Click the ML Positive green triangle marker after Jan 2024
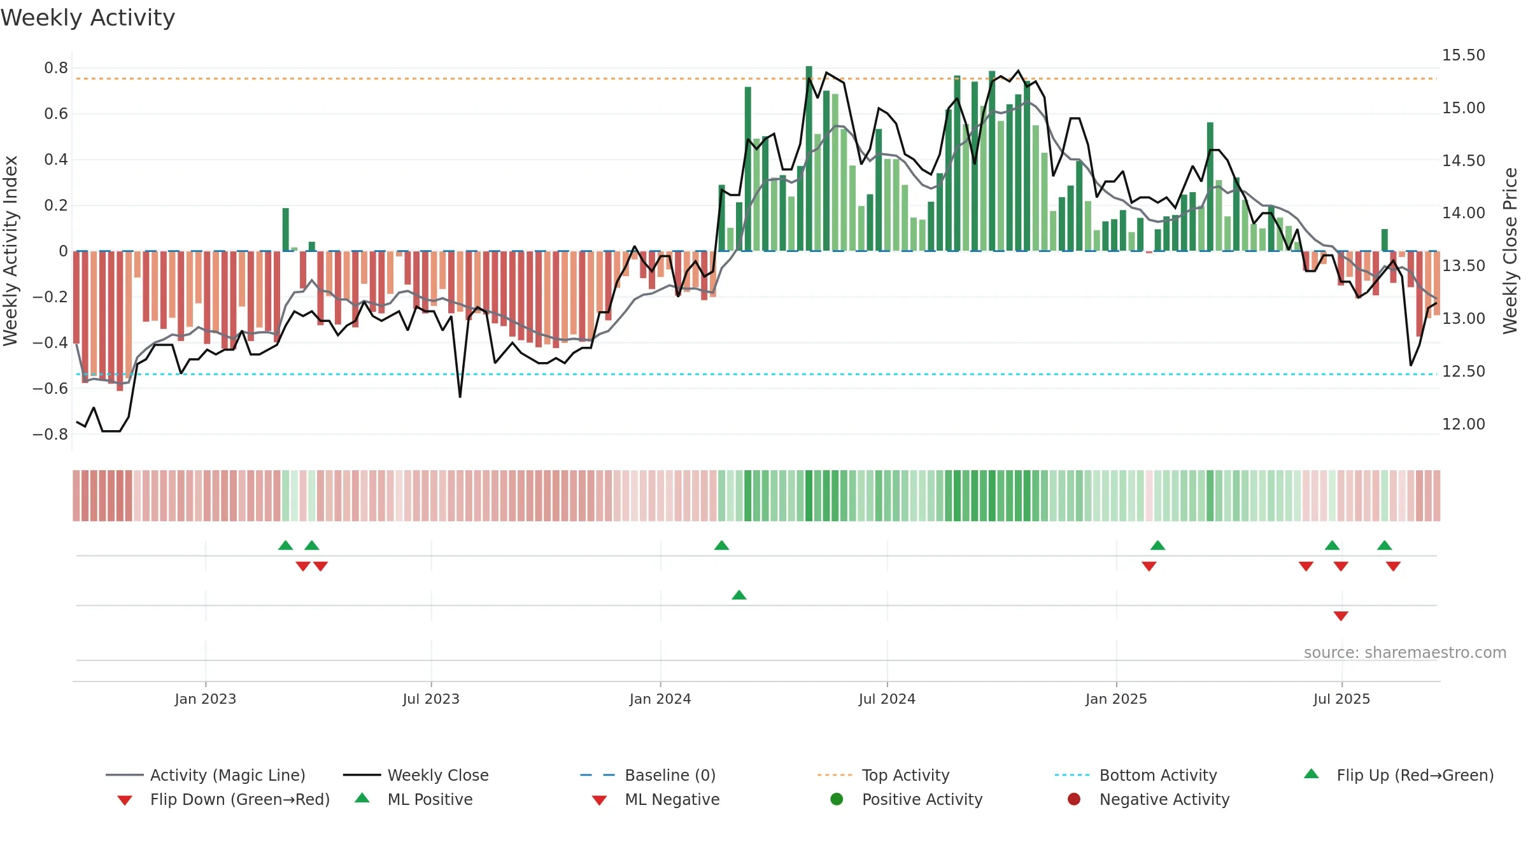1528x859 pixels. 739,595
